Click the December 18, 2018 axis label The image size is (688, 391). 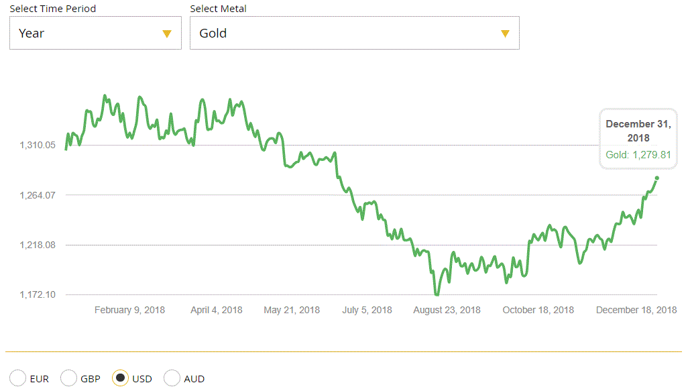(x=636, y=310)
